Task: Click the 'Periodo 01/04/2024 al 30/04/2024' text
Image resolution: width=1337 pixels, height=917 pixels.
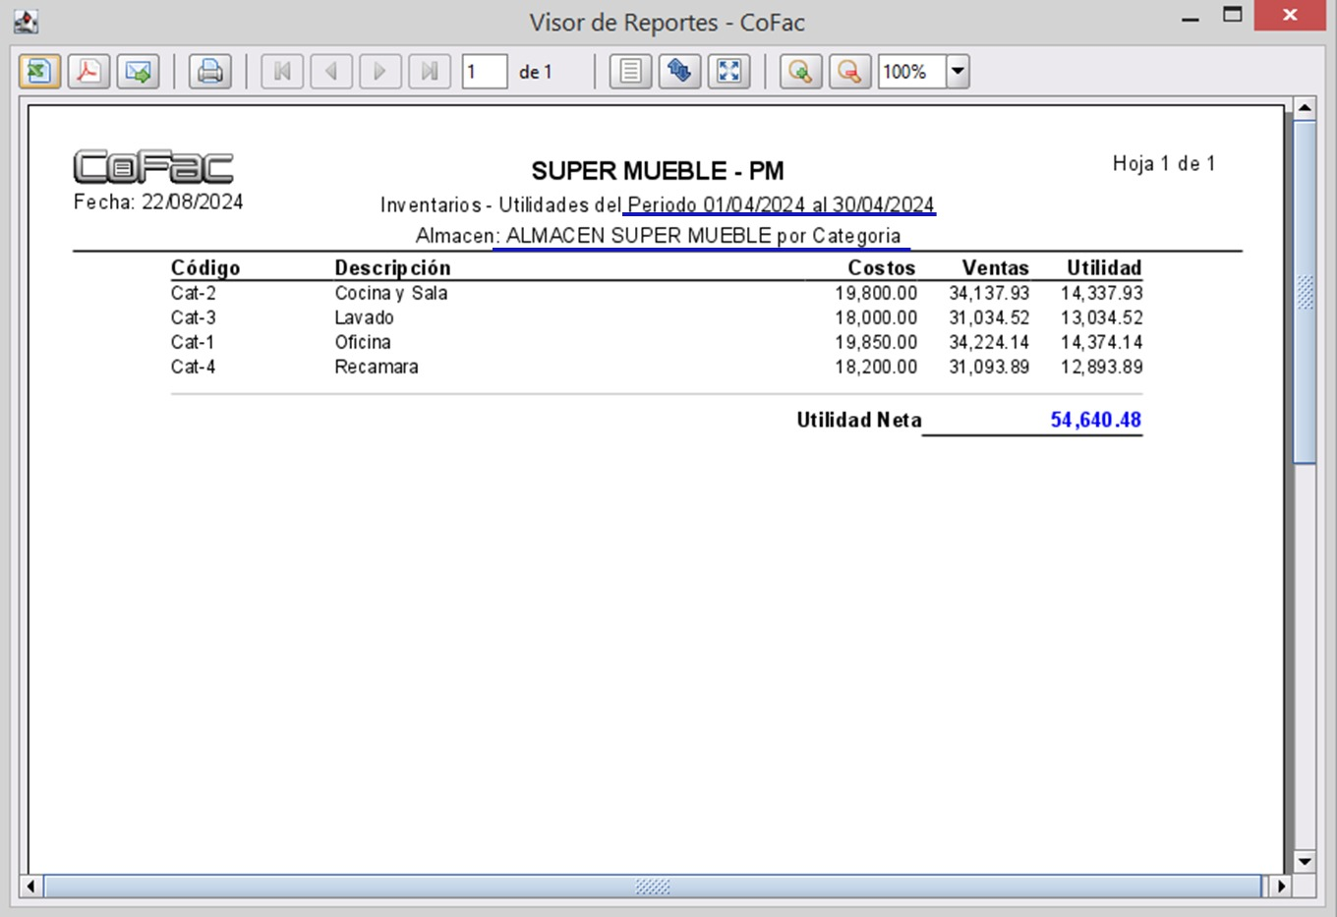Action: point(781,204)
